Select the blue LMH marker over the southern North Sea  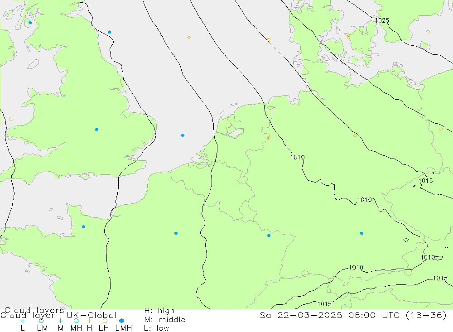[x=183, y=135]
